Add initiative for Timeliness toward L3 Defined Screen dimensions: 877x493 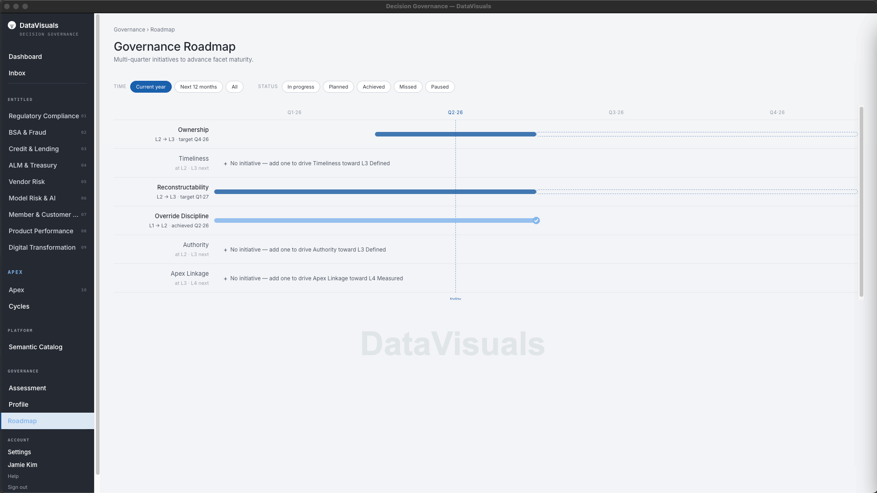pyautogui.click(x=306, y=163)
